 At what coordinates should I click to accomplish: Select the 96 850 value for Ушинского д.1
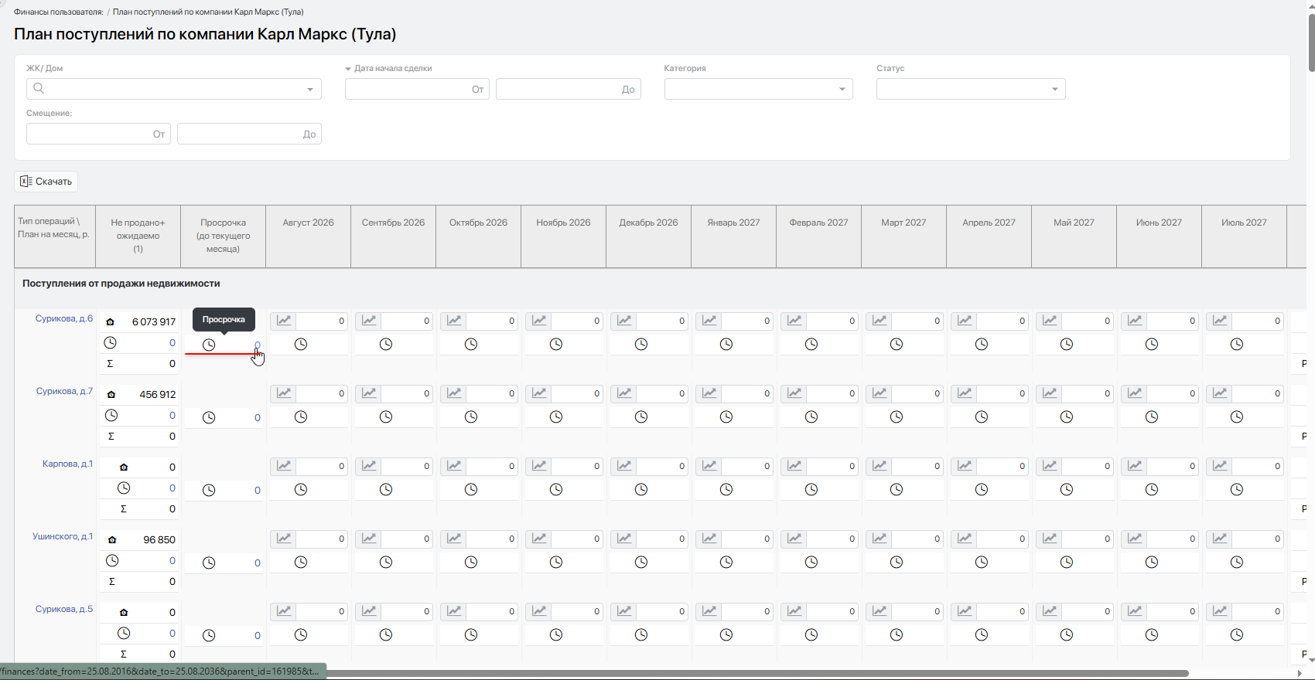click(159, 539)
